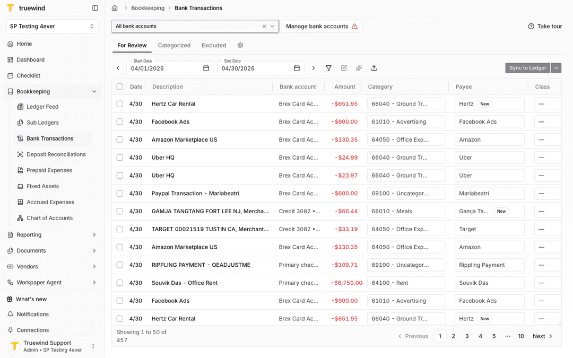Collapse the Bookkeeping sidebar section

[x=94, y=91]
